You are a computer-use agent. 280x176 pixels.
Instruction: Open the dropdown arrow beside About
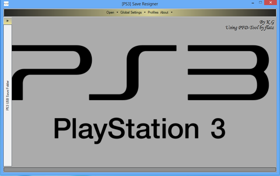(x=171, y=12)
